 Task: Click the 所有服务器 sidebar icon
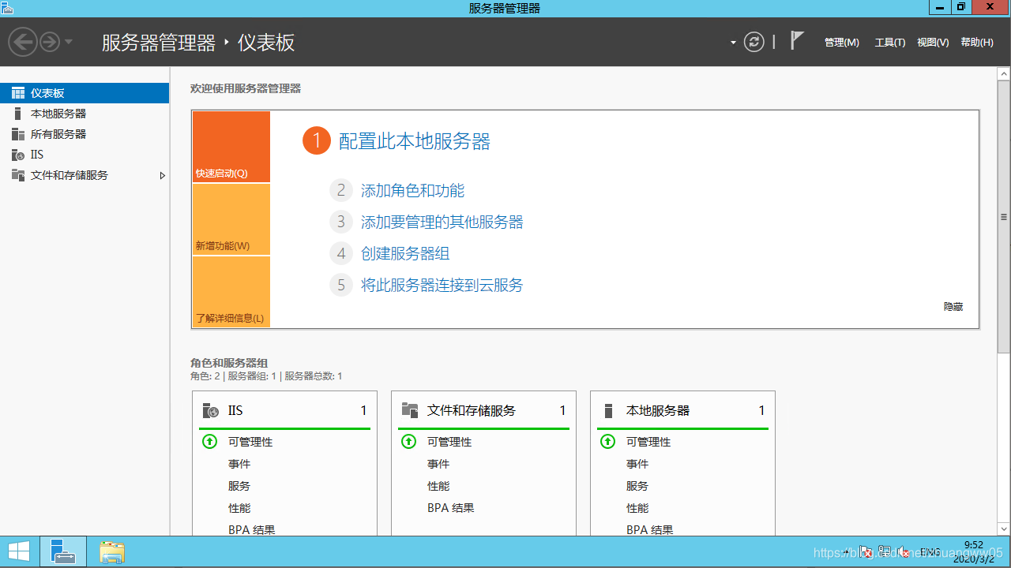18,134
